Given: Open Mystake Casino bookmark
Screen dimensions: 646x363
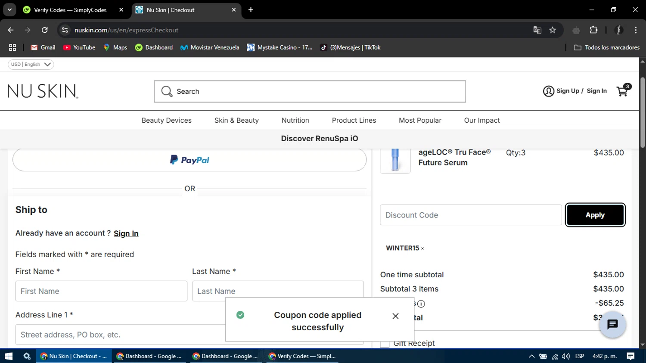Looking at the screenshot, I should [x=280, y=47].
